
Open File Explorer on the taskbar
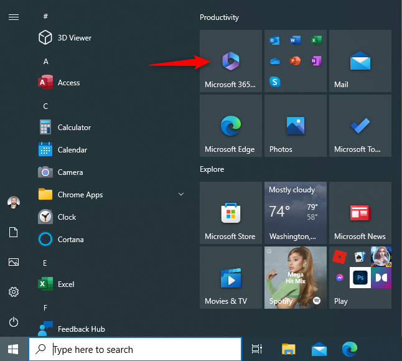tap(288, 349)
